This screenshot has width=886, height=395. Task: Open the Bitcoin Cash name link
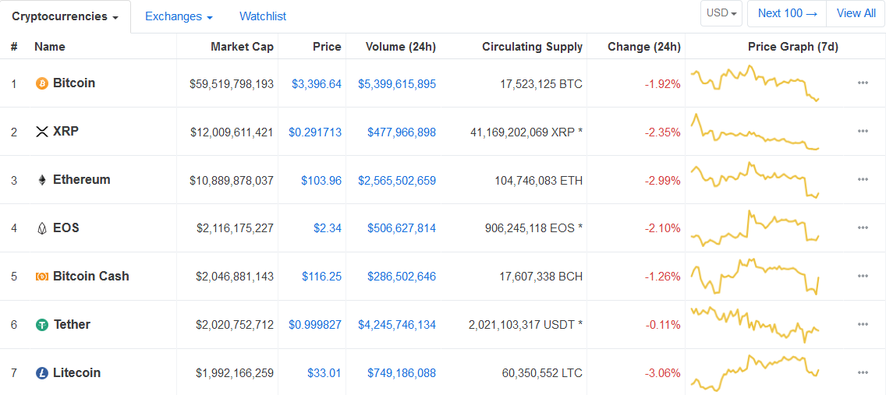coord(91,276)
